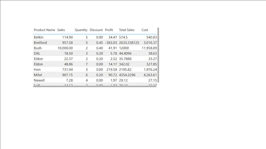266x149 pixels.
Task: Select the Mitel product name cell
Action: tap(38, 75)
